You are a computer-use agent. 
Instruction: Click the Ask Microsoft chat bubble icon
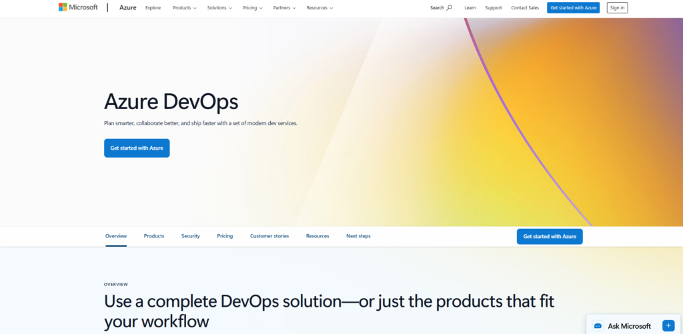(598, 326)
